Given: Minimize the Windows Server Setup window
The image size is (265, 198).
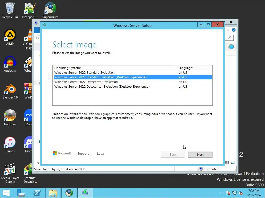Looking at the screenshot, I should pos(201,24).
